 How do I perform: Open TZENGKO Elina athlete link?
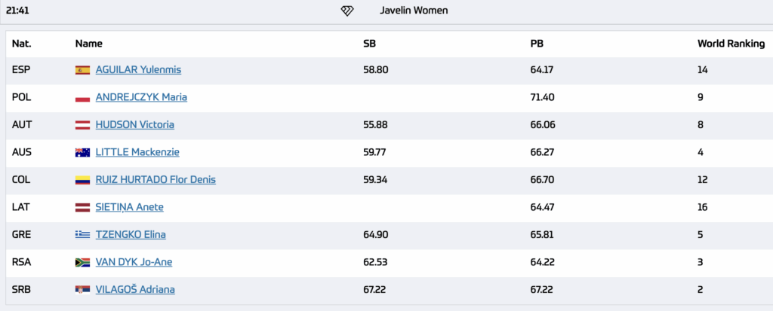point(131,235)
